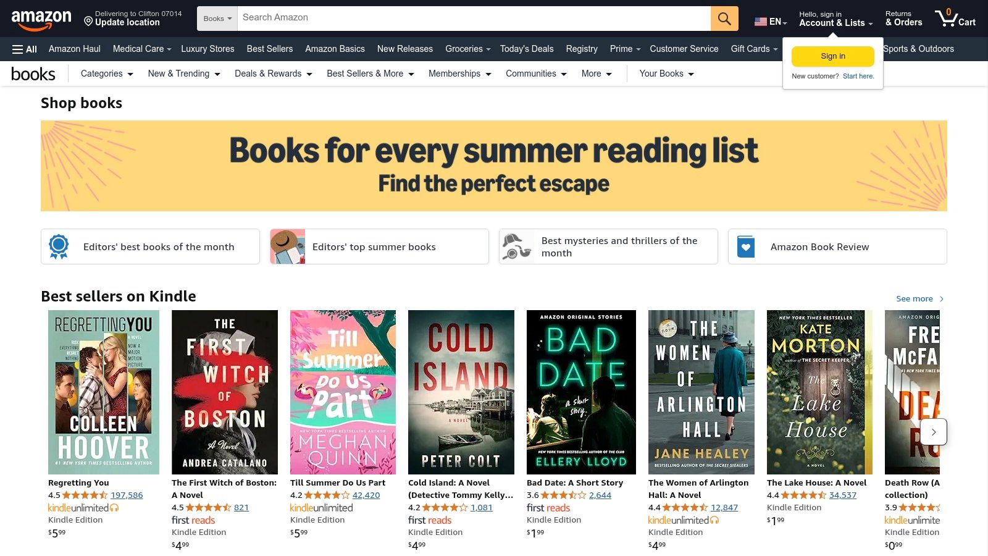Expand the EN language selector
This screenshot has height=556, width=988.
(x=771, y=22)
